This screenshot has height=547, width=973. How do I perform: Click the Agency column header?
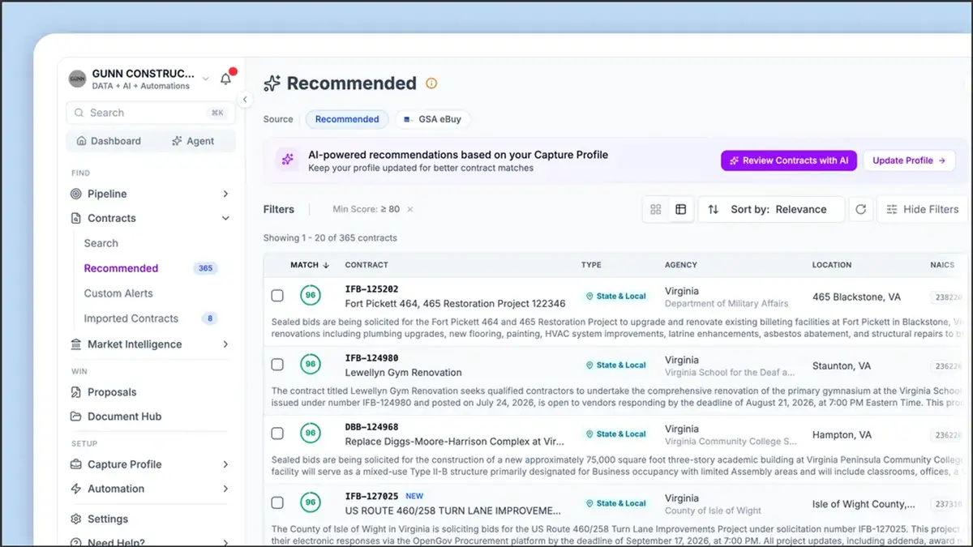tap(681, 265)
